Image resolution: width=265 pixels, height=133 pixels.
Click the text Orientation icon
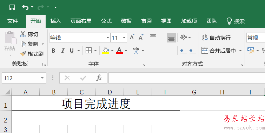pos(184,37)
